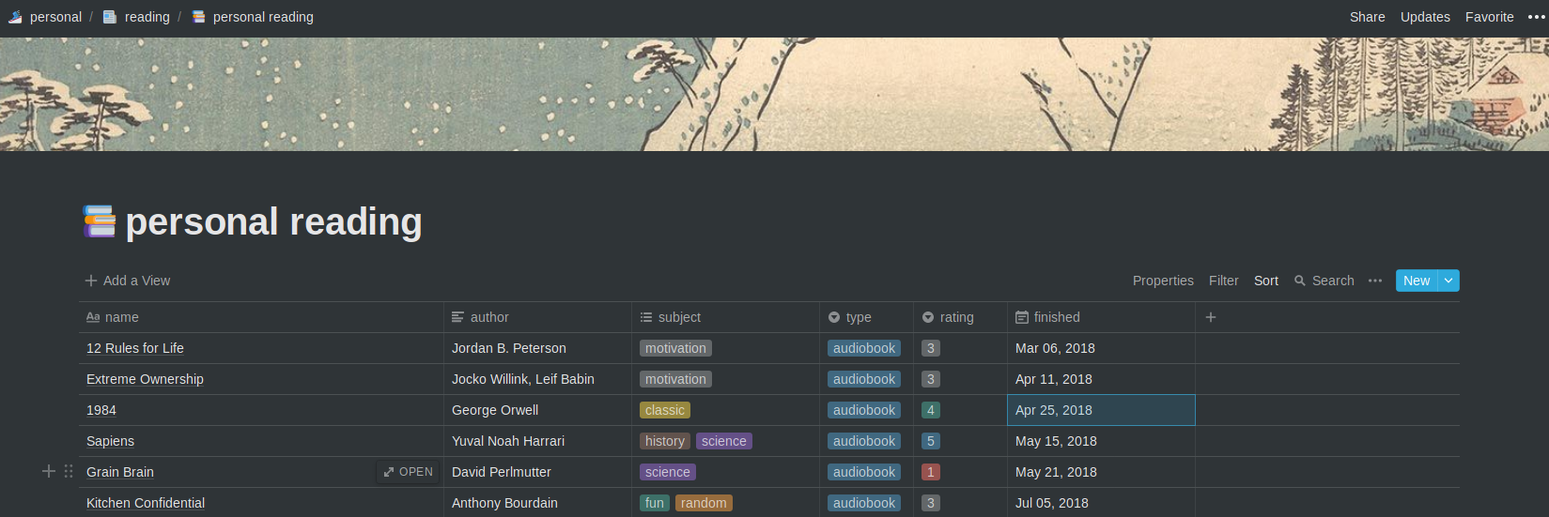This screenshot has width=1549, height=517.
Task: Open the Sapiens page link
Action: click(x=110, y=441)
